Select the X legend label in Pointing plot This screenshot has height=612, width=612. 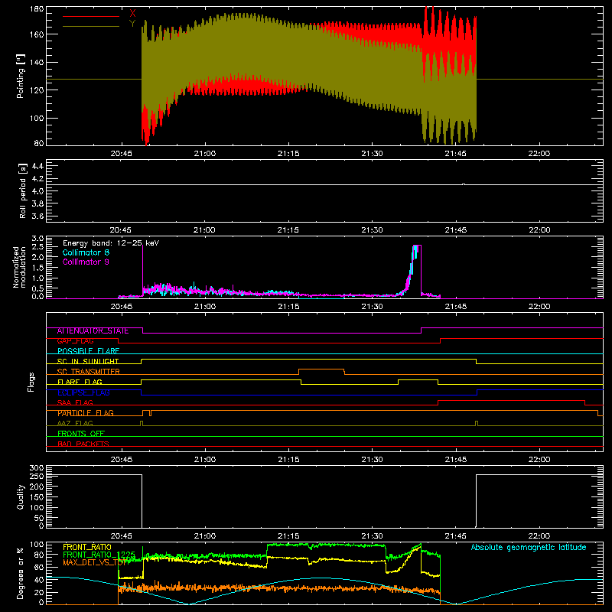(132, 13)
